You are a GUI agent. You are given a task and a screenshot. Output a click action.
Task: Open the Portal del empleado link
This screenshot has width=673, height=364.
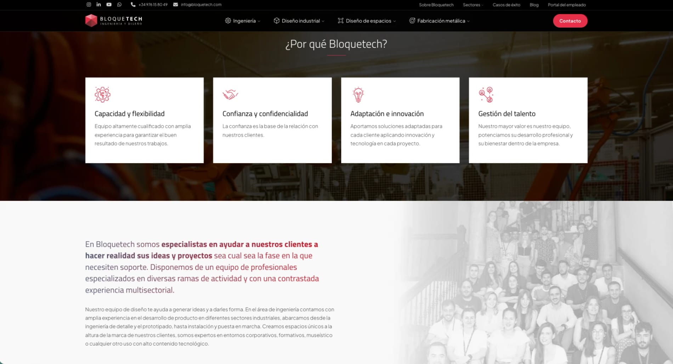coord(566,5)
